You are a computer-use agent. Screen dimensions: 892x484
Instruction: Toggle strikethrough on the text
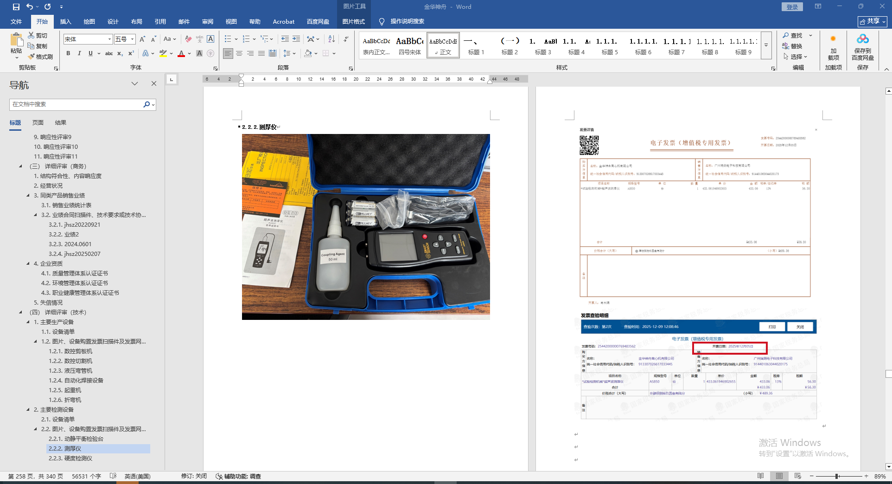(109, 53)
